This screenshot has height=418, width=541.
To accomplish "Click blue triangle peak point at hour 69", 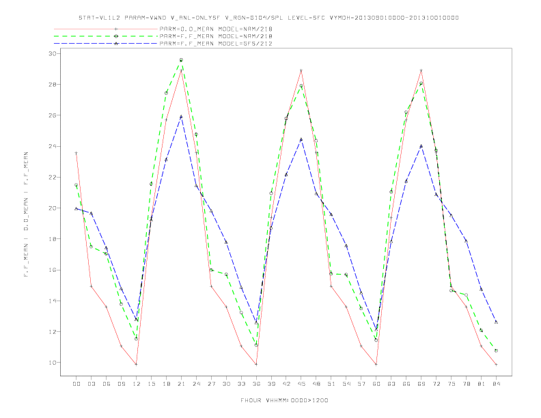I will [x=421, y=146].
